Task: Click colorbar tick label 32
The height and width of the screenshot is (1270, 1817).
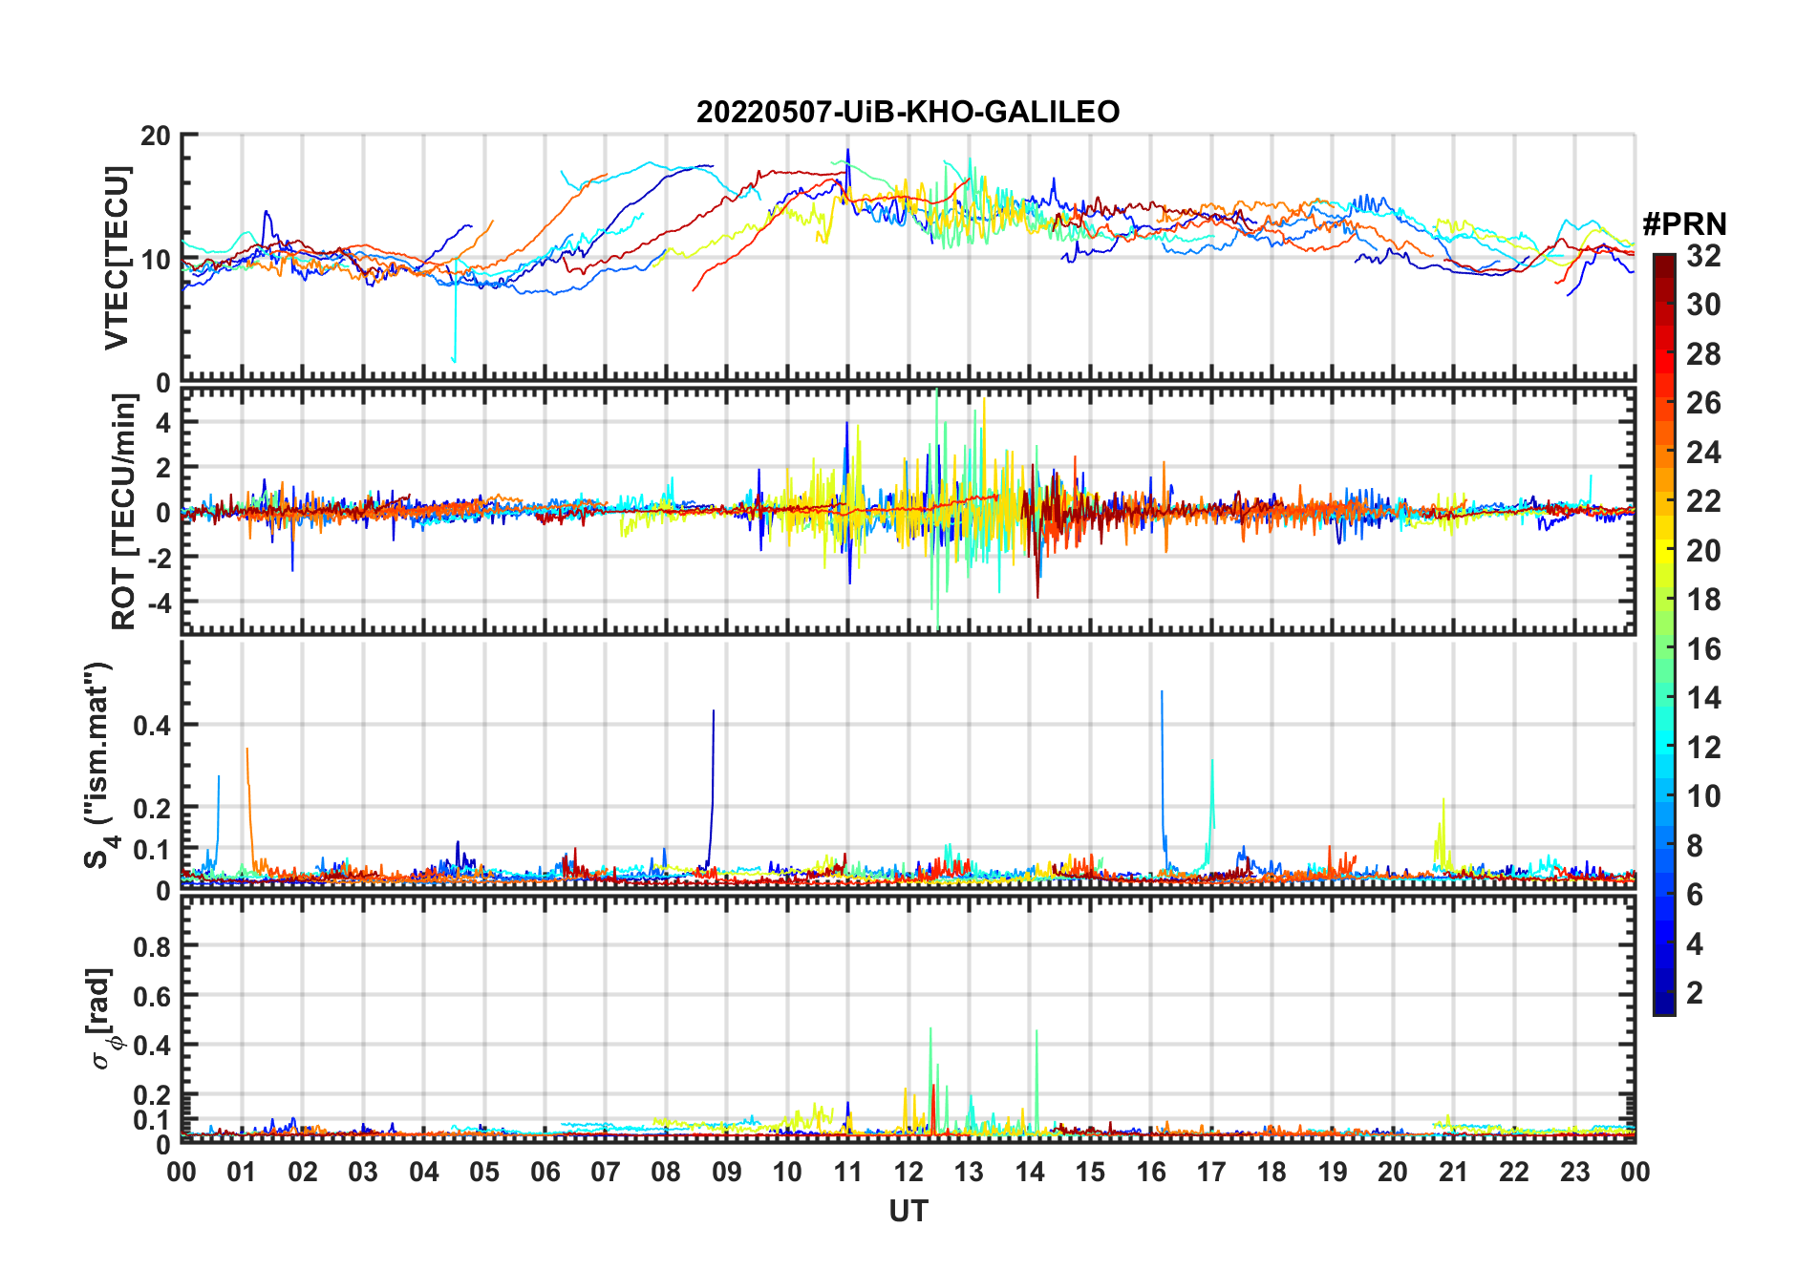Action: pyautogui.click(x=1703, y=255)
